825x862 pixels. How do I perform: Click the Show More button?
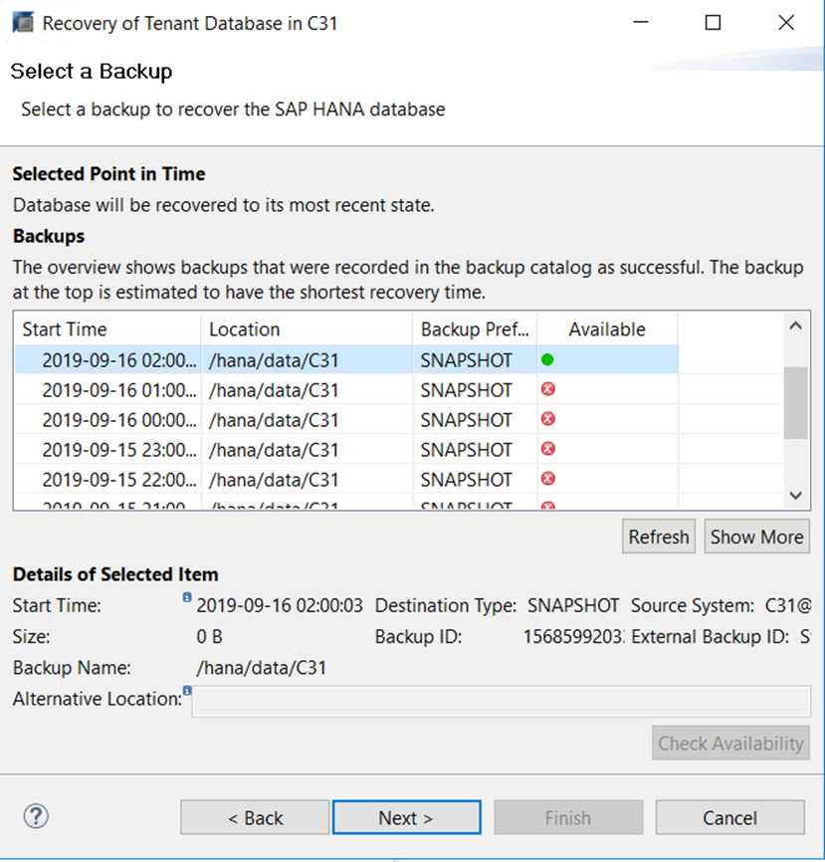(x=757, y=537)
